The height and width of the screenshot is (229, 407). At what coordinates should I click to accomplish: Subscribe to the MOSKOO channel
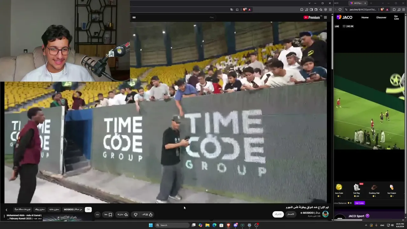coord(278,214)
